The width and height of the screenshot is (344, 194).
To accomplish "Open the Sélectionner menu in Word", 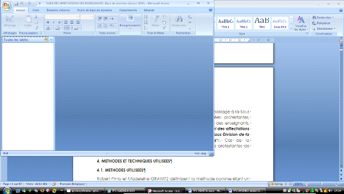I will coord(324,28).
